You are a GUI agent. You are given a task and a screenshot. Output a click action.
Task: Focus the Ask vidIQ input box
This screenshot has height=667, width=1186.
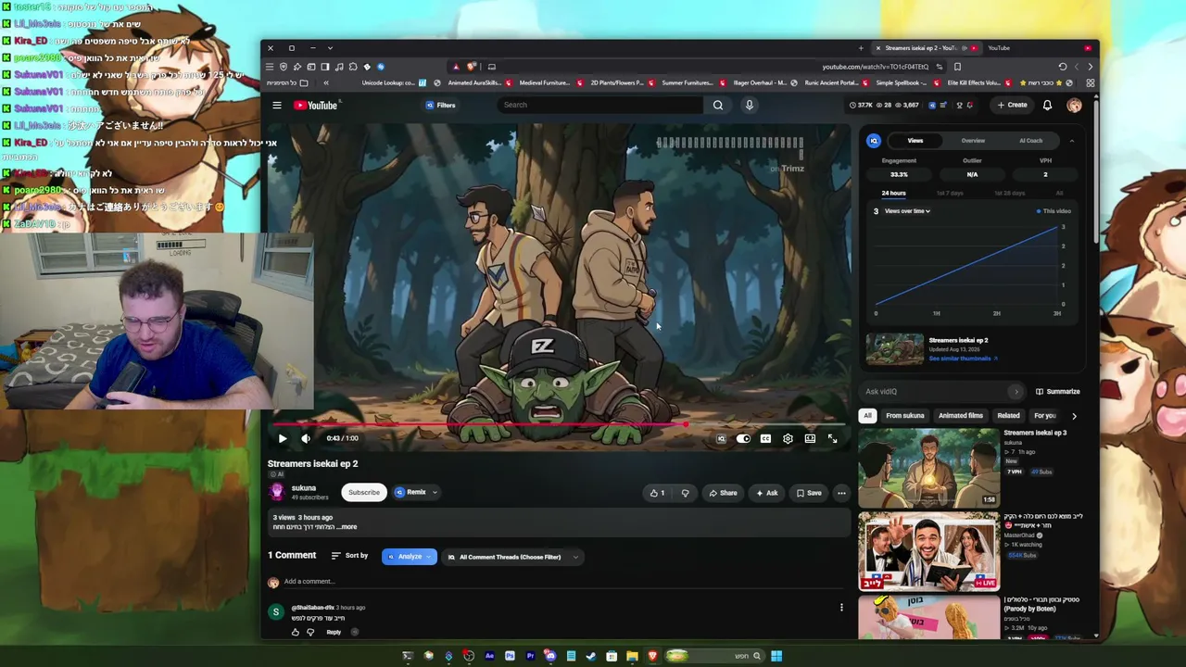point(943,392)
